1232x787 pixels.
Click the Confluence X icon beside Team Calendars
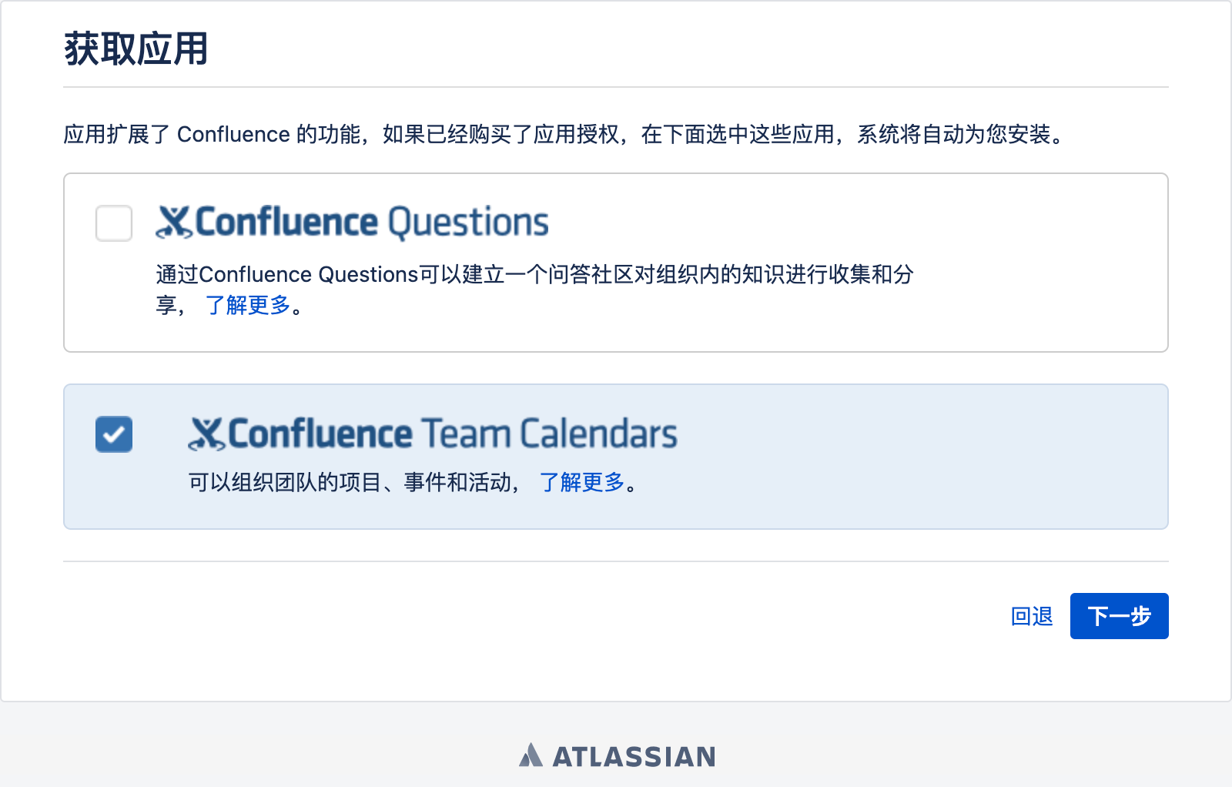tap(206, 434)
